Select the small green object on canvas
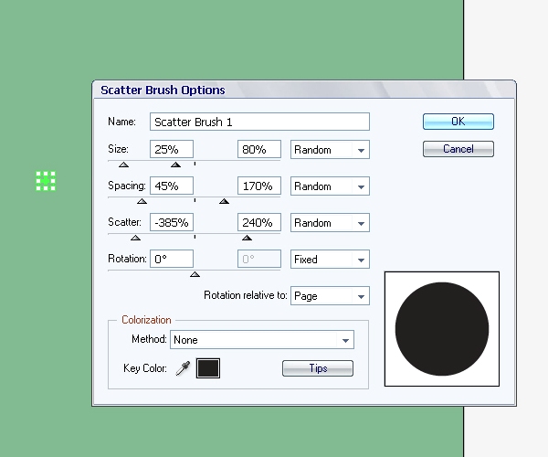 pyautogui.click(x=46, y=181)
